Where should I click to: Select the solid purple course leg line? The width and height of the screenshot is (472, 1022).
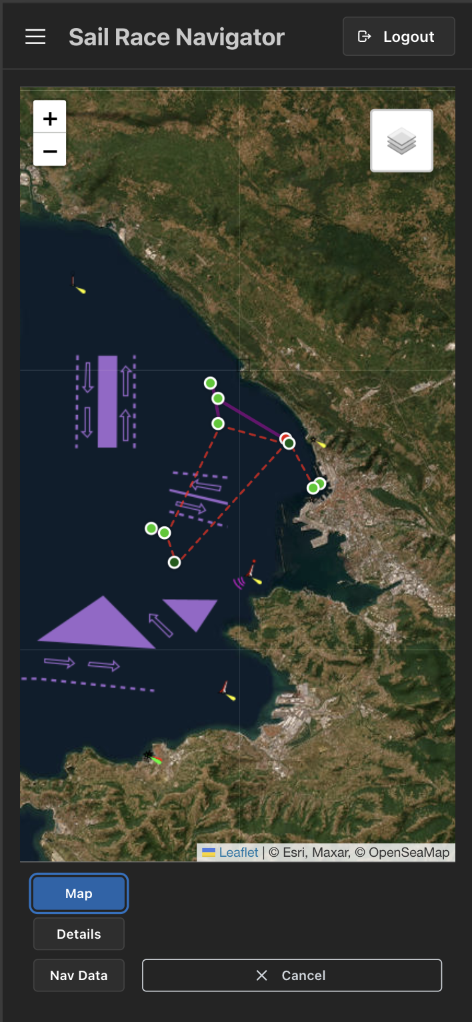[x=252, y=418]
